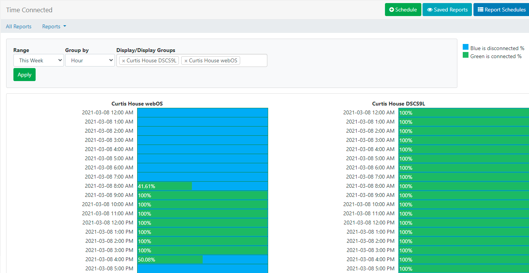Go to All Reports

click(x=19, y=26)
